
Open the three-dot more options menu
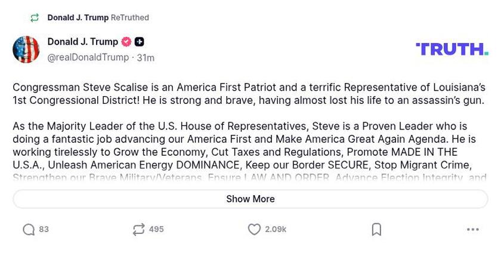pos(473,230)
